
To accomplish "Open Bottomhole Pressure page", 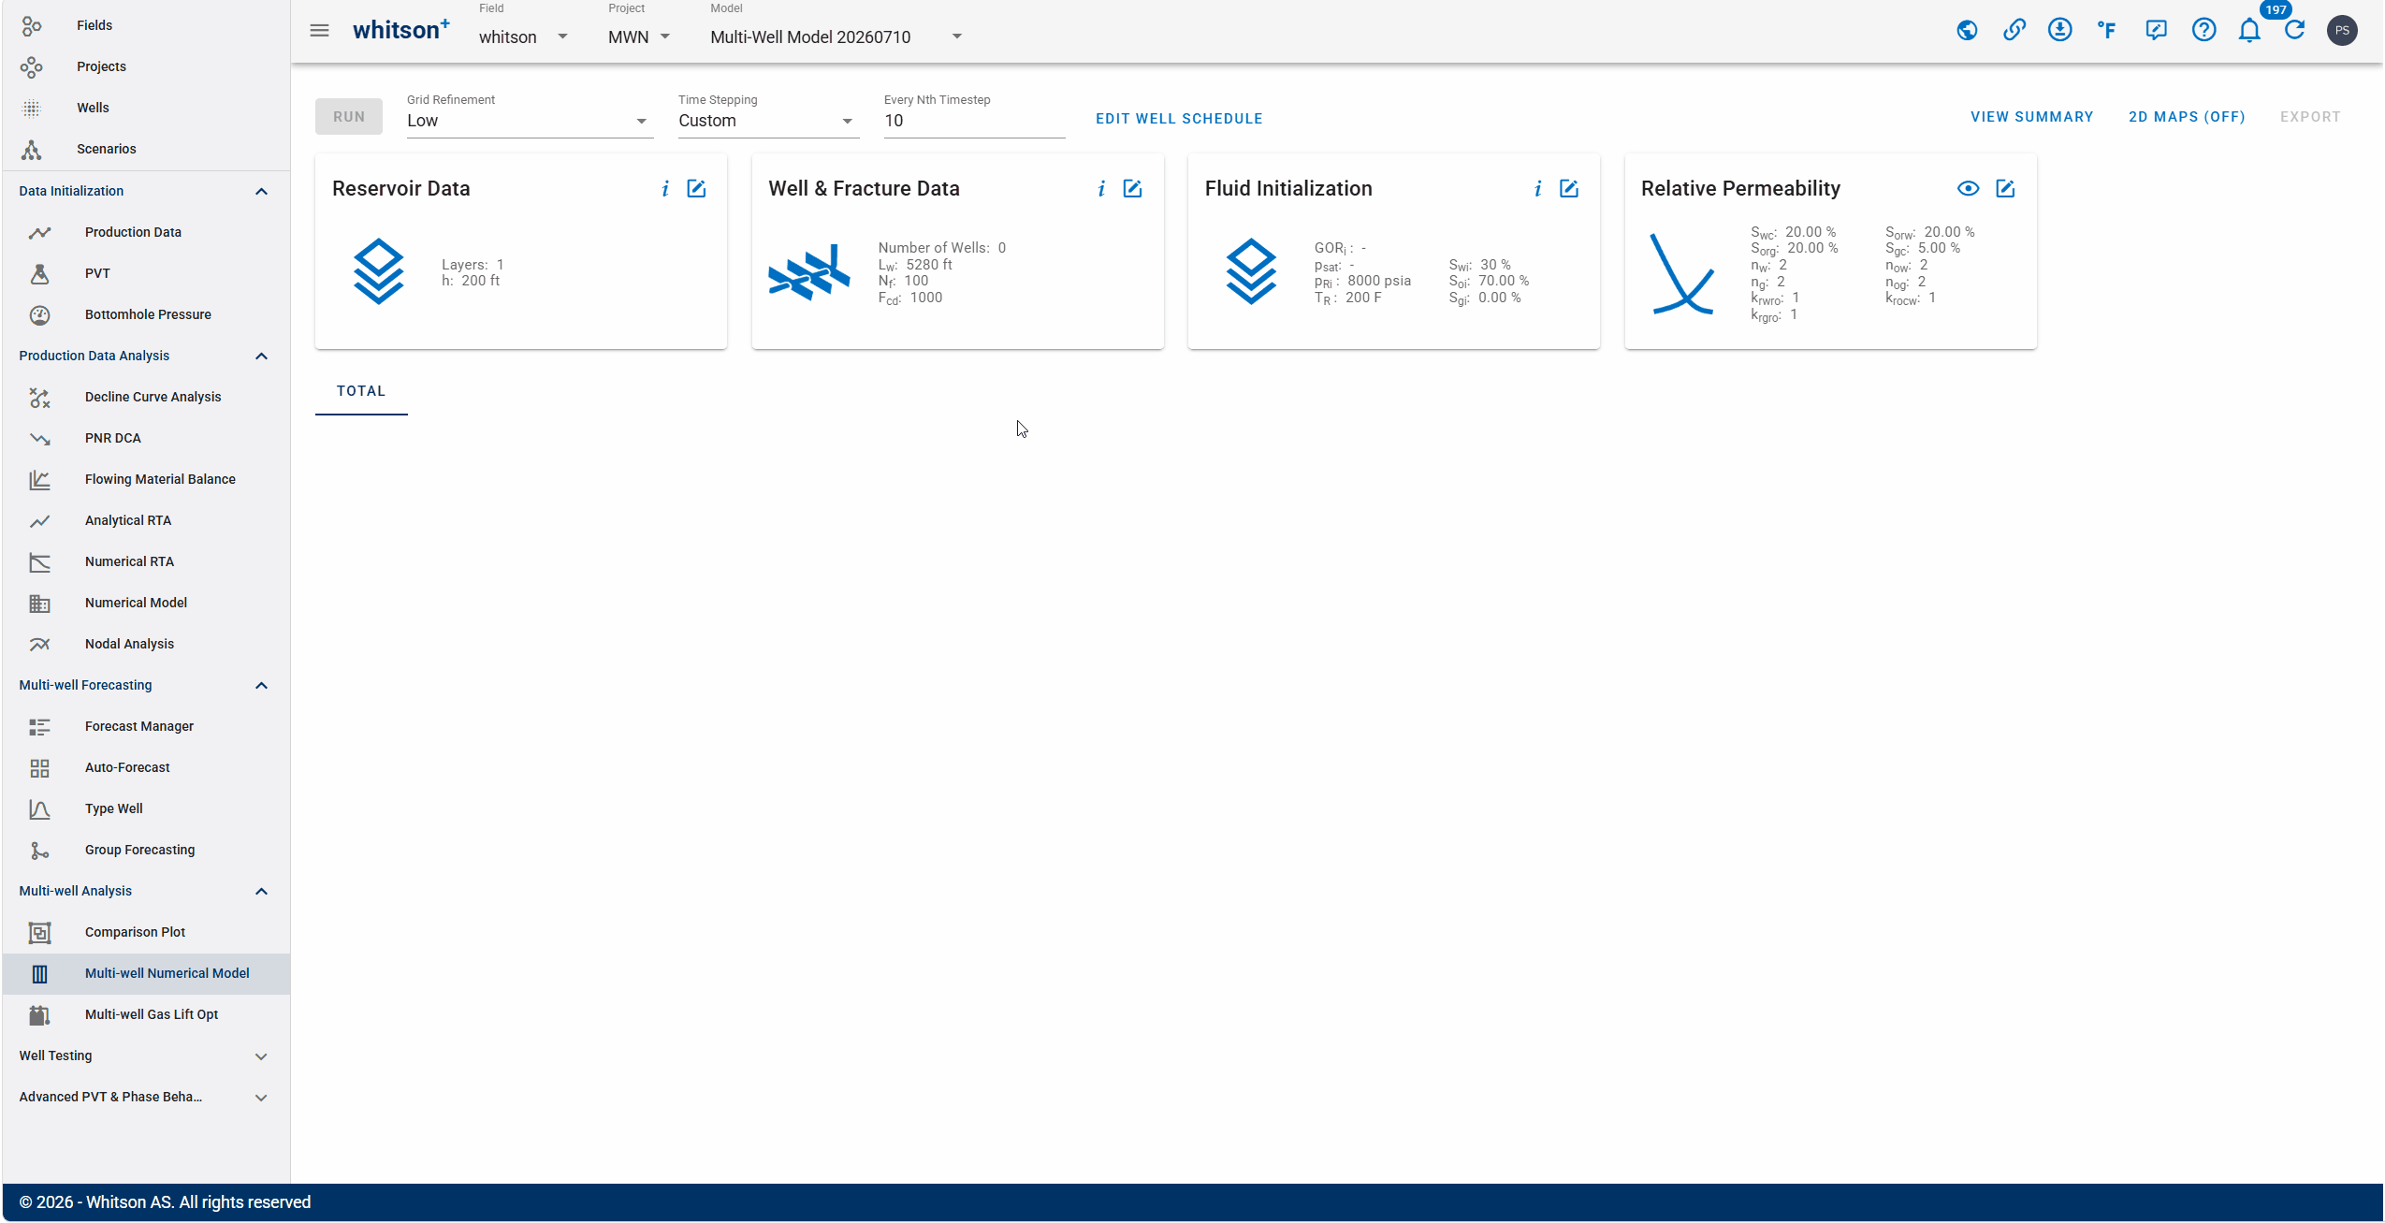I will [x=145, y=314].
